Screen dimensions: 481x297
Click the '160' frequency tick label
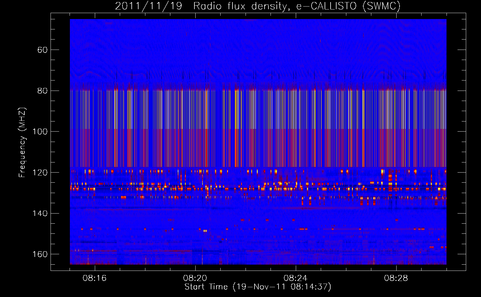(x=40, y=254)
